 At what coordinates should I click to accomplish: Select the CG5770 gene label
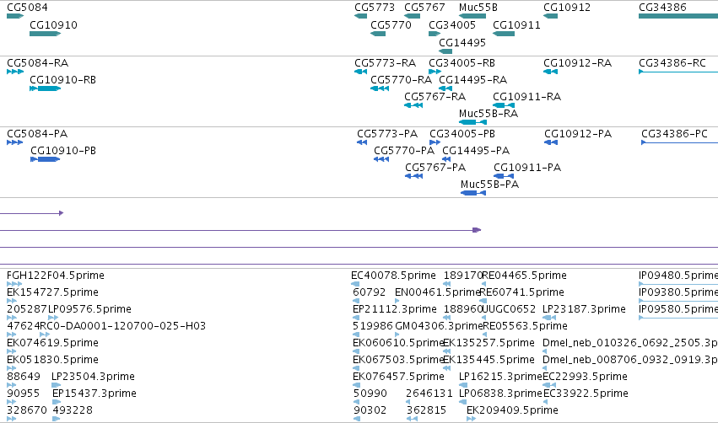tap(391, 25)
